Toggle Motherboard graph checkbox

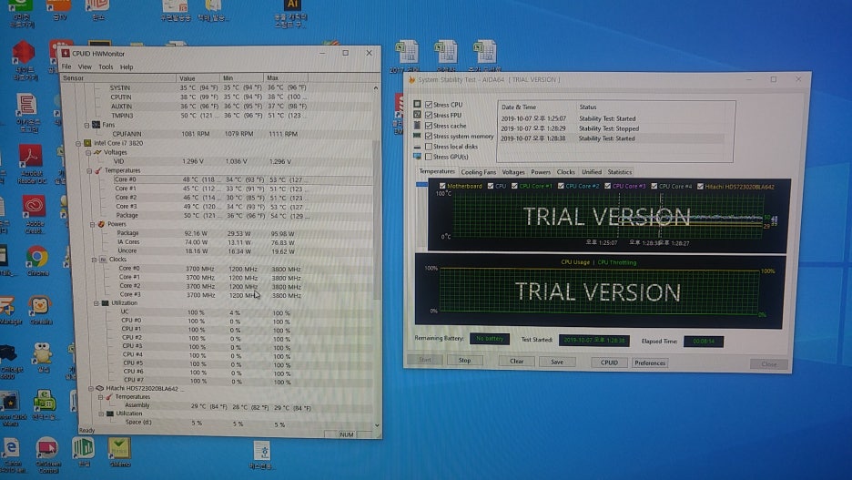(x=441, y=186)
